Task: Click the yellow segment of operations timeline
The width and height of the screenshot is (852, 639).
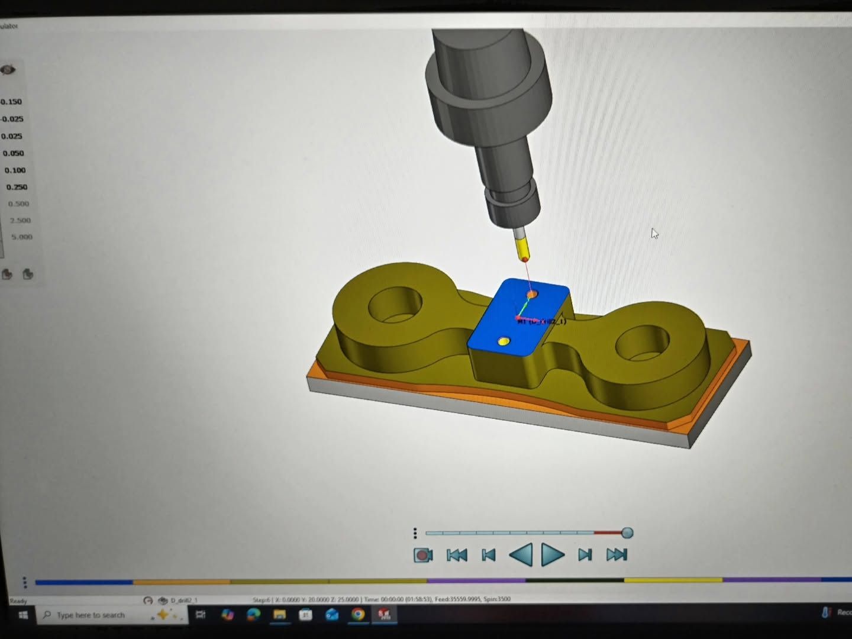Action: [673, 580]
